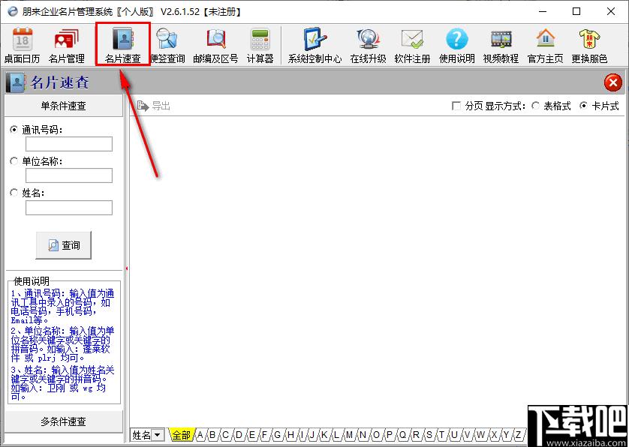
Task: Select the C letter tab
Action: tap(225, 434)
